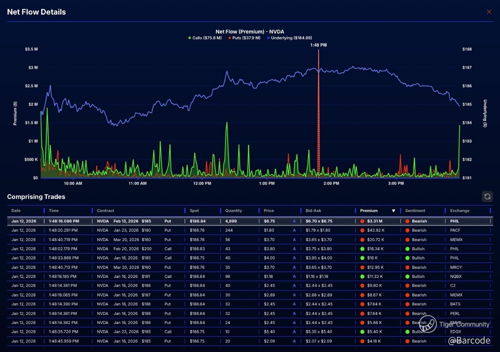
Task: Click Bearish sentiment dot on PACF row
Action: click(x=407, y=230)
